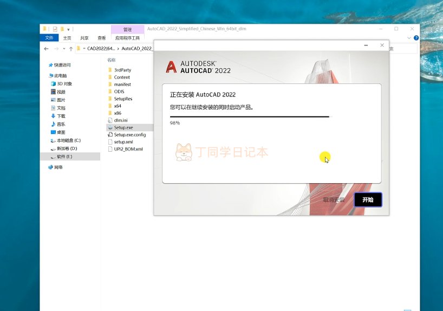Viewport: 443px width, 311px height.
Task: Open the 文件 menu tab
Action: (49, 38)
